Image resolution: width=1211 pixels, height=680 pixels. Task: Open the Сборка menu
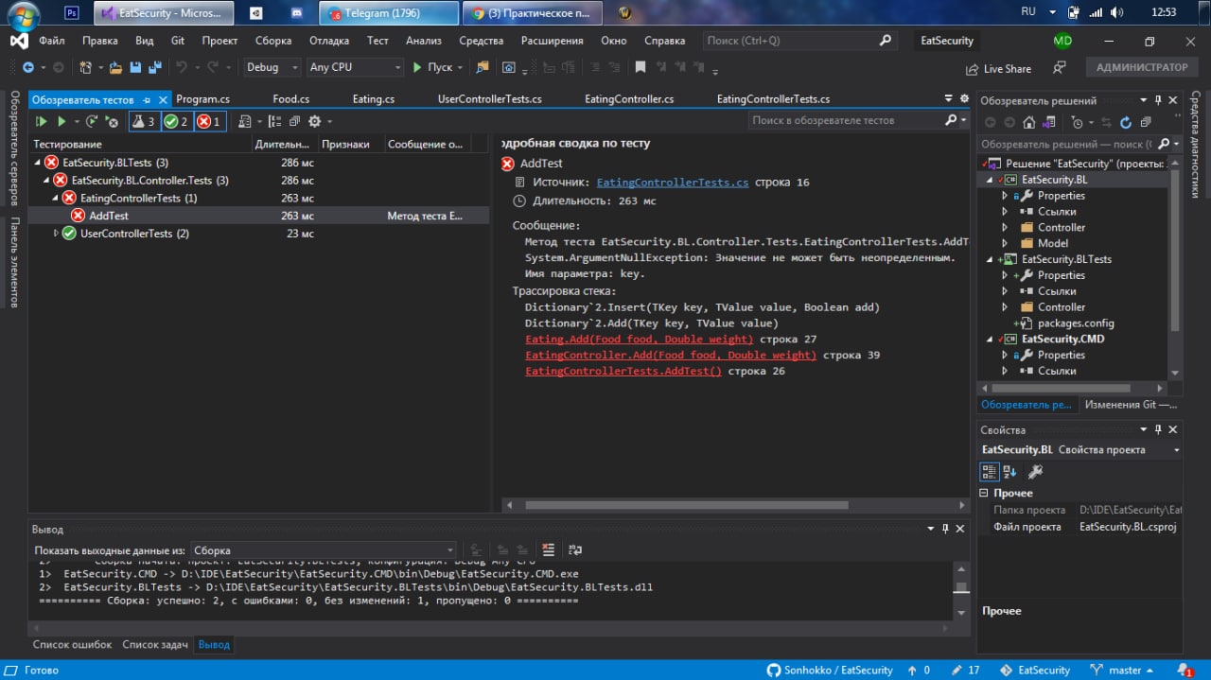point(273,41)
